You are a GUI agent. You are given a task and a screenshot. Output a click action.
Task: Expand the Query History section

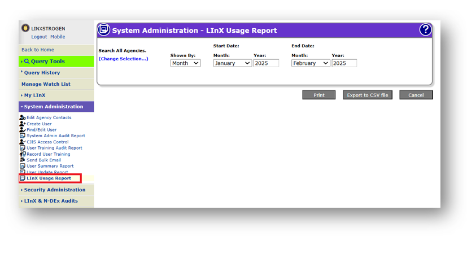coord(56,73)
